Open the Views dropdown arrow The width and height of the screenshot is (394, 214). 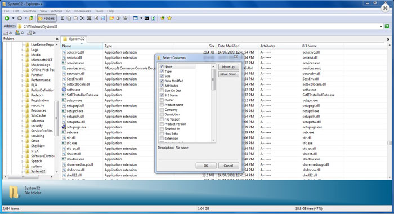pos(141,18)
